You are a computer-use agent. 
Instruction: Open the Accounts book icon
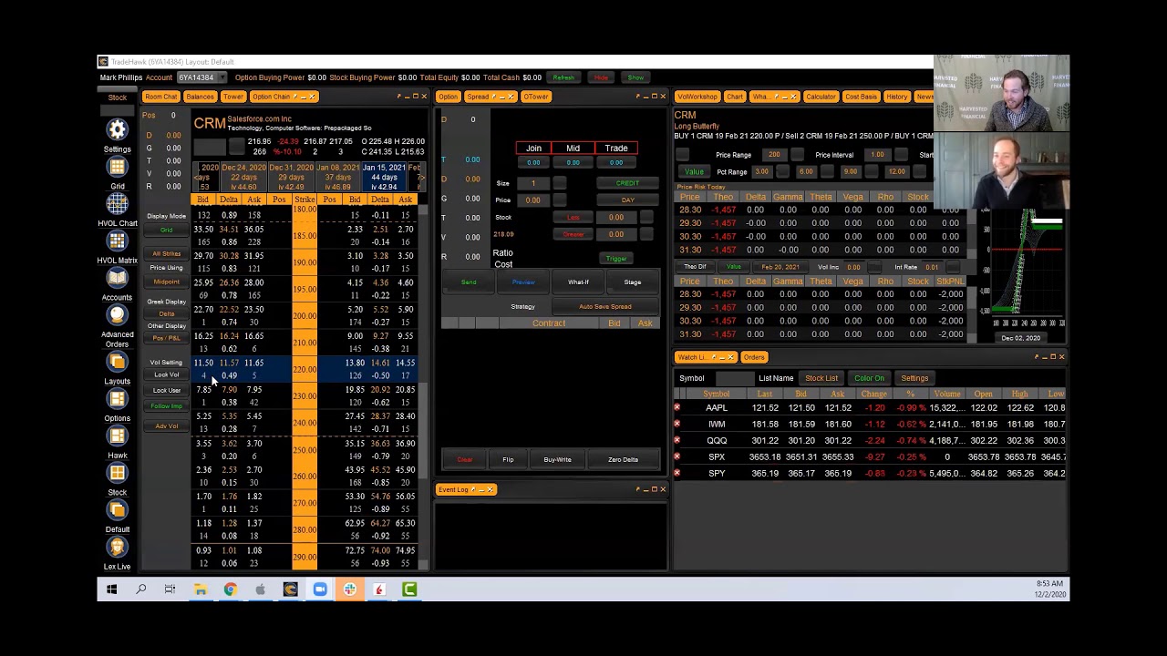[117, 278]
